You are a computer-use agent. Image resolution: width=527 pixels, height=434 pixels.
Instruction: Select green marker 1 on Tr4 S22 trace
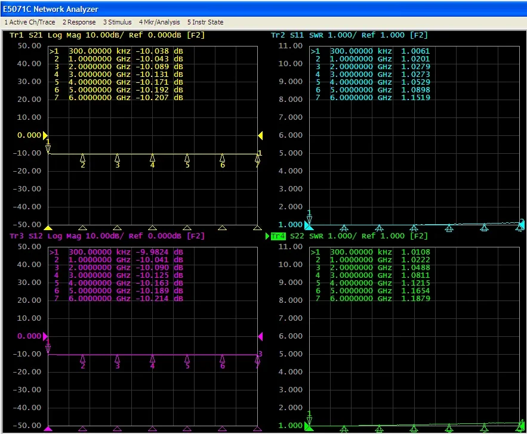309,417
